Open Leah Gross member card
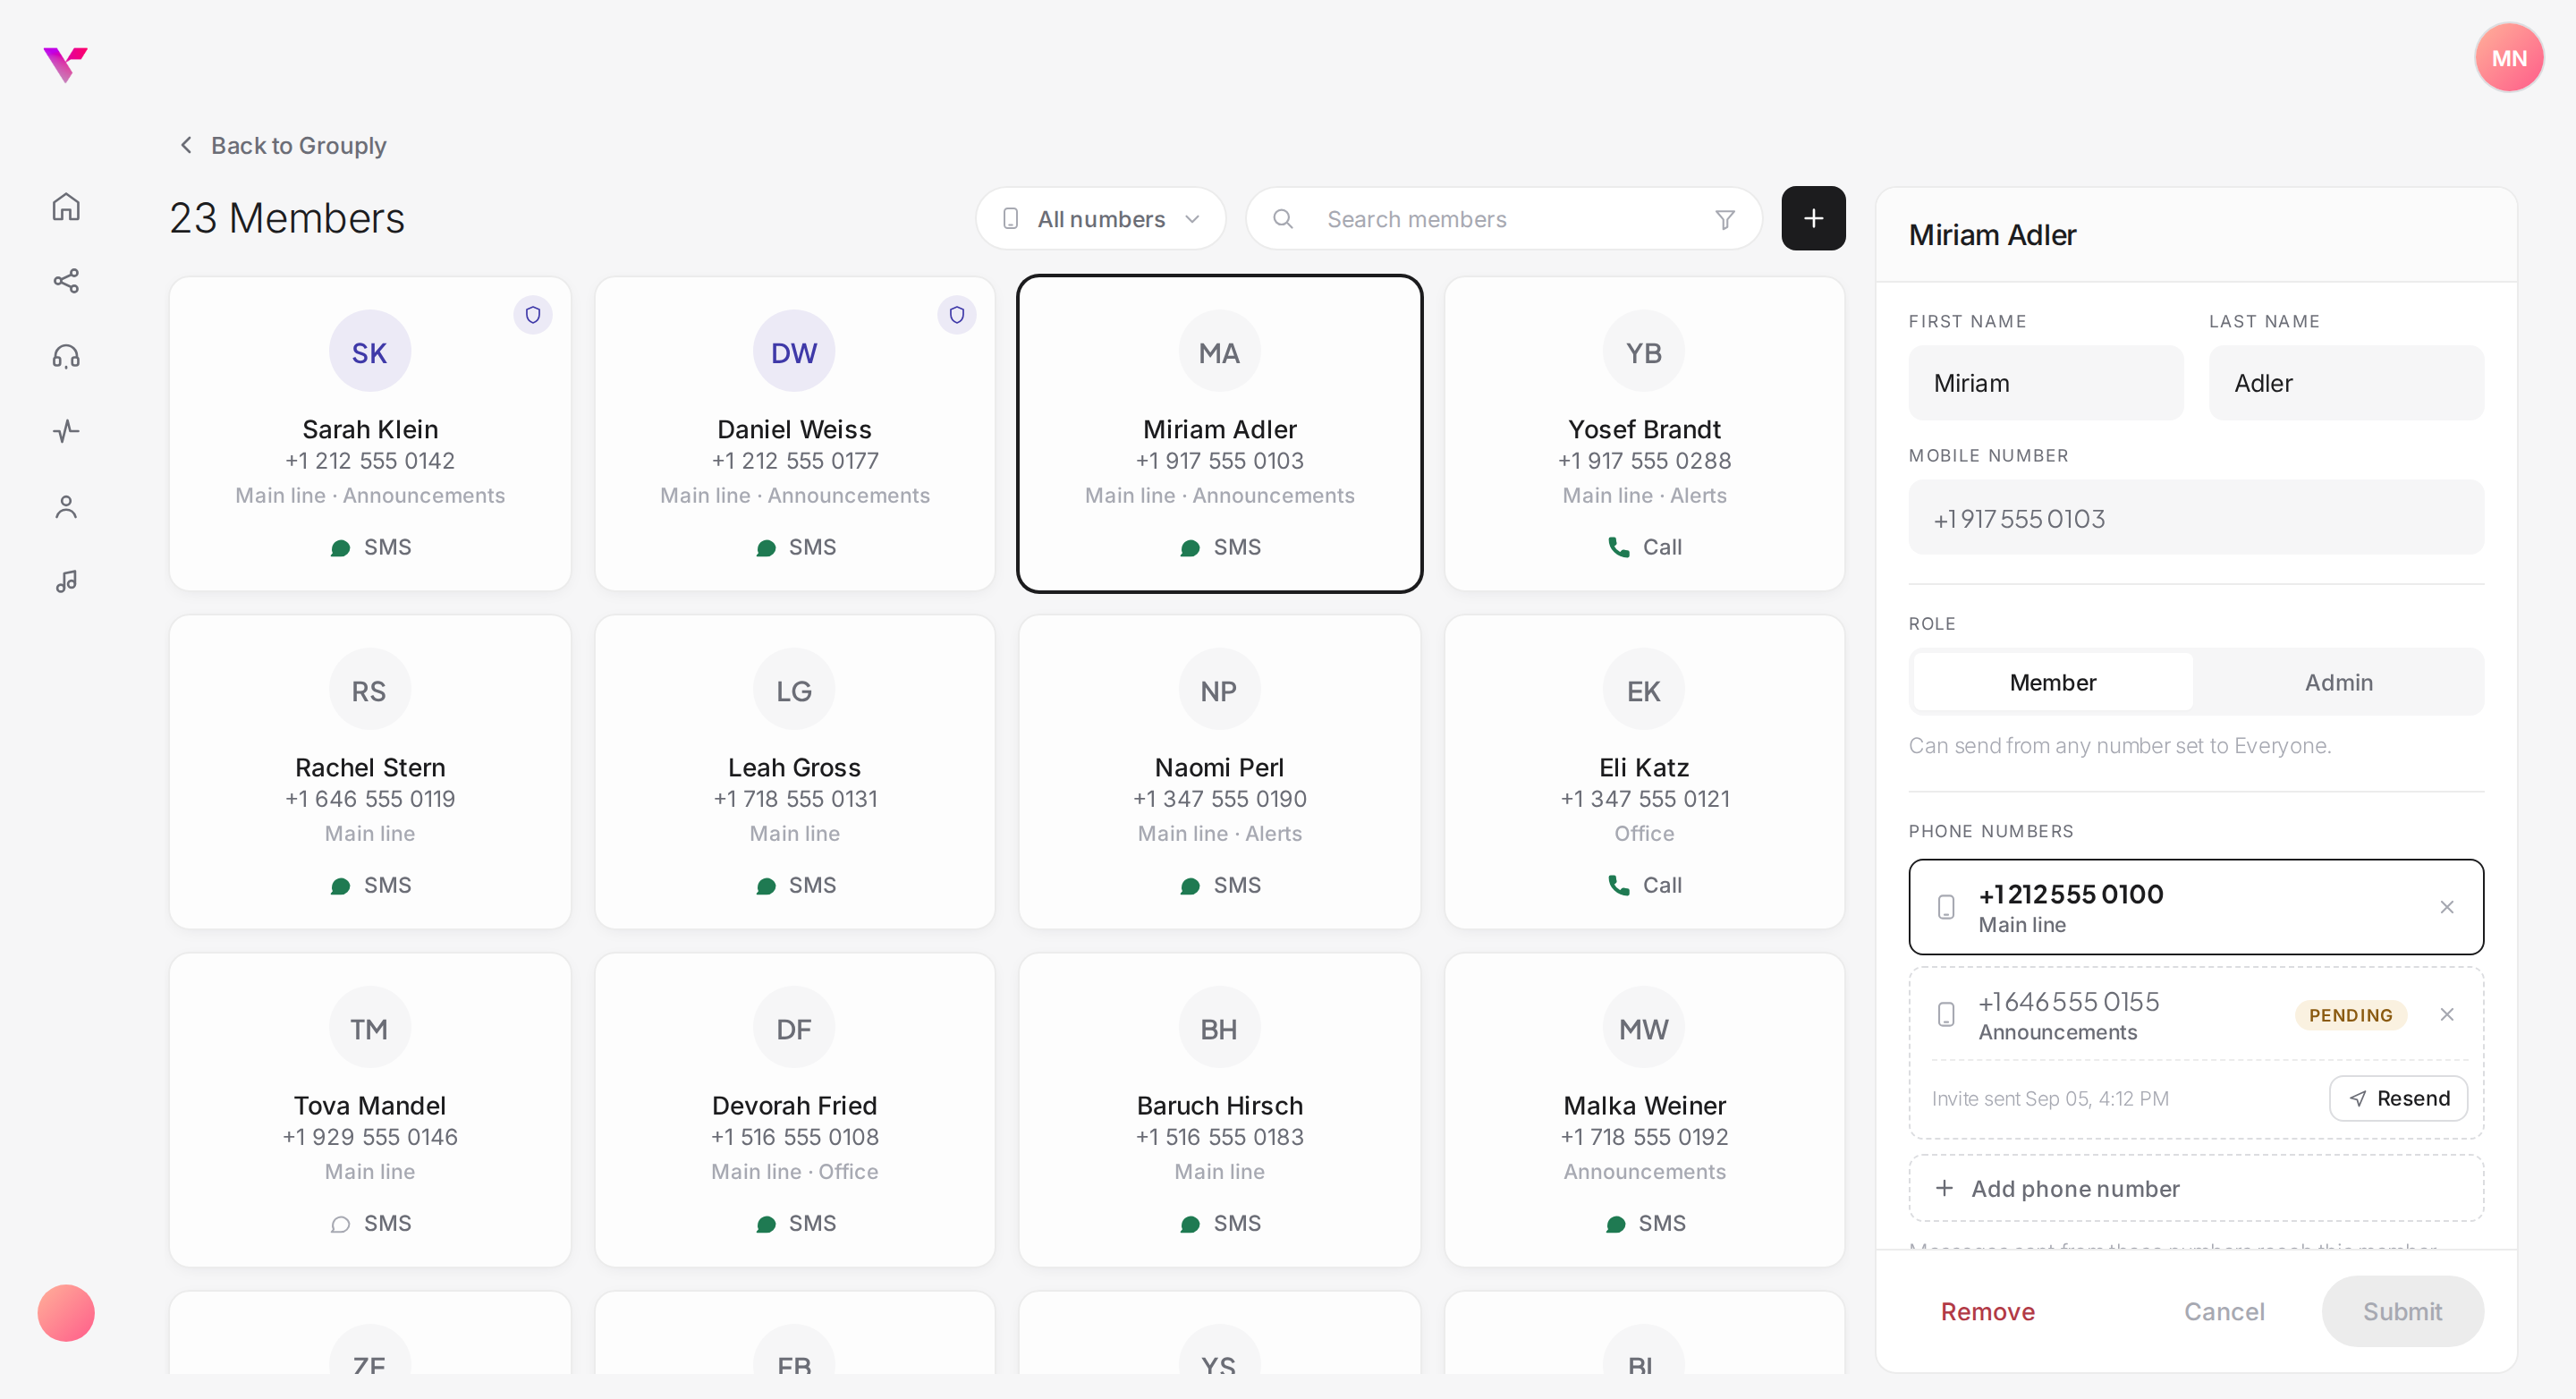The image size is (2576, 1399). click(x=795, y=772)
